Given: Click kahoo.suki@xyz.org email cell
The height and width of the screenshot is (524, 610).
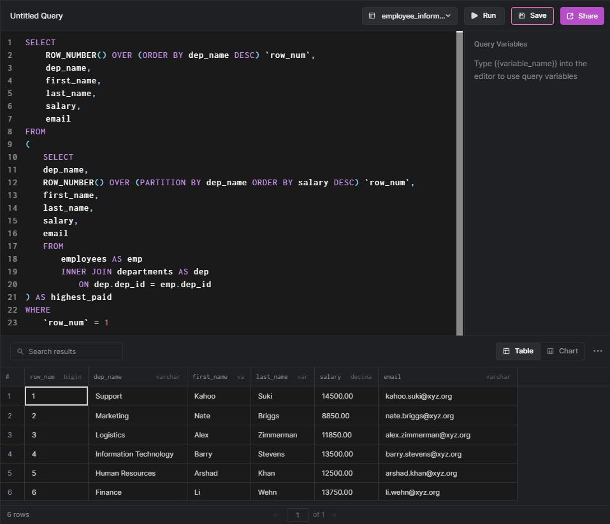Looking at the screenshot, I should [447, 396].
